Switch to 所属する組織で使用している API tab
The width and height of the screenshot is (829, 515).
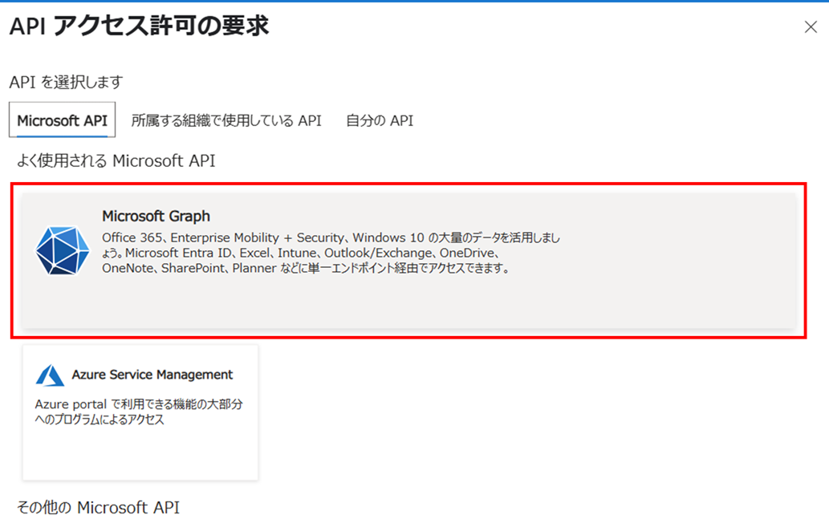[x=226, y=120]
